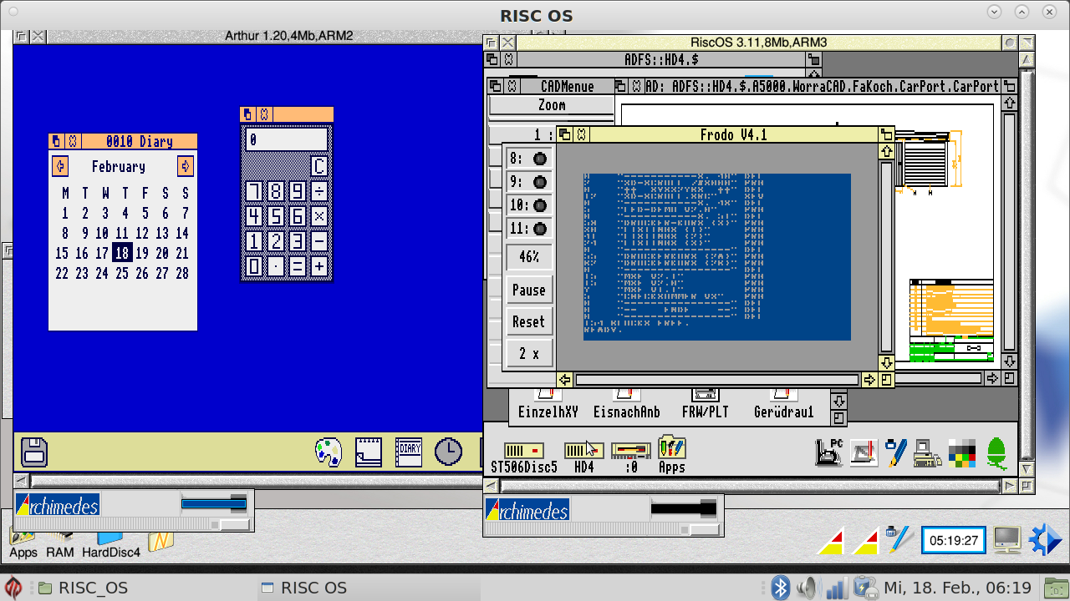This screenshot has height=601, width=1070.
Task: Click the Bluetooth tray icon
Action: tap(780, 588)
